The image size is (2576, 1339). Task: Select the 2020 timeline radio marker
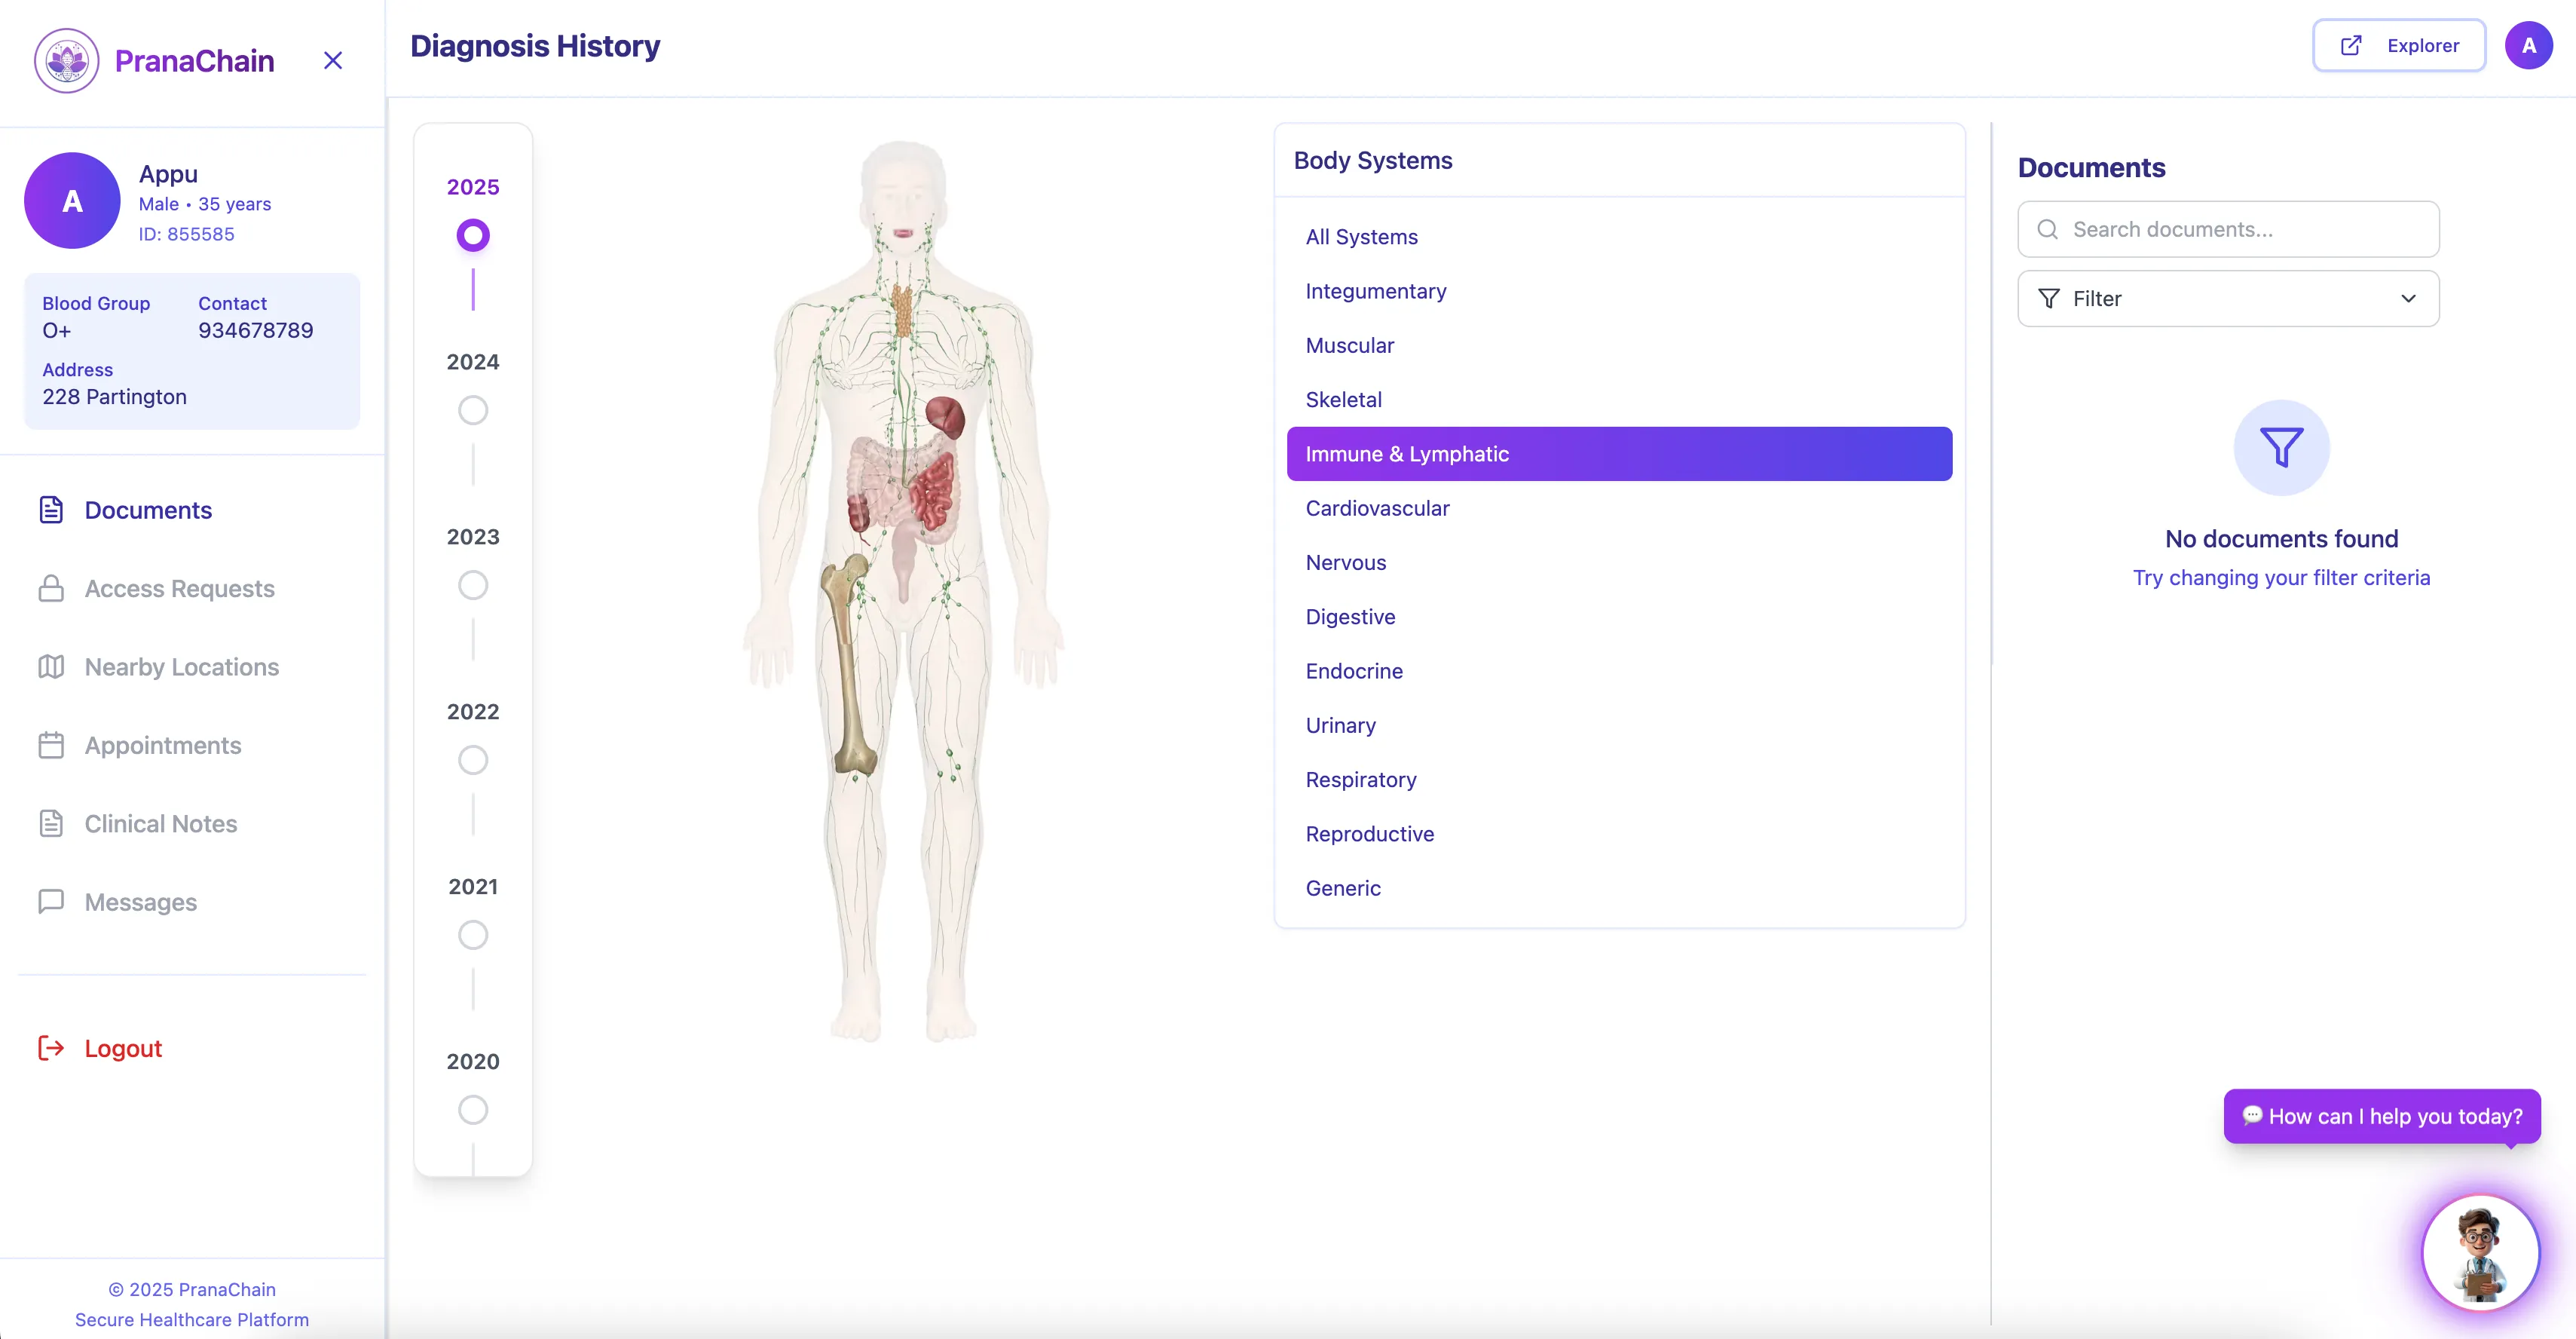point(473,1110)
